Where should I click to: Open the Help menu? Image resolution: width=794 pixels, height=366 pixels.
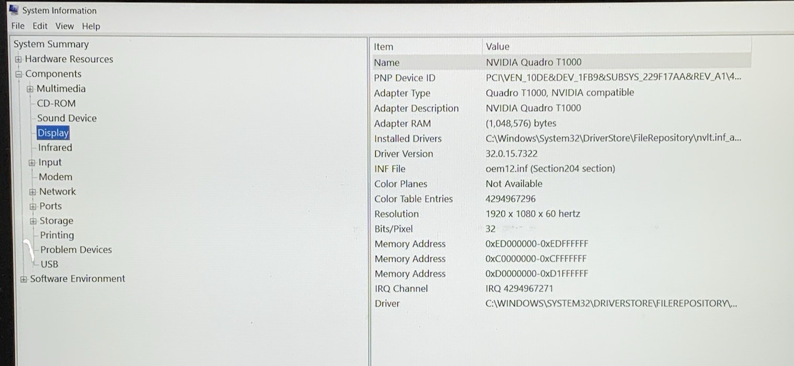(x=91, y=26)
